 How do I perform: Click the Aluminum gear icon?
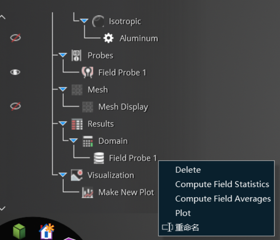(108, 38)
